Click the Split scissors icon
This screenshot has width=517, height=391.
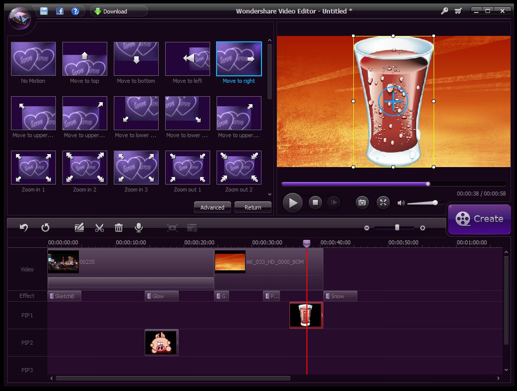click(99, 227)
